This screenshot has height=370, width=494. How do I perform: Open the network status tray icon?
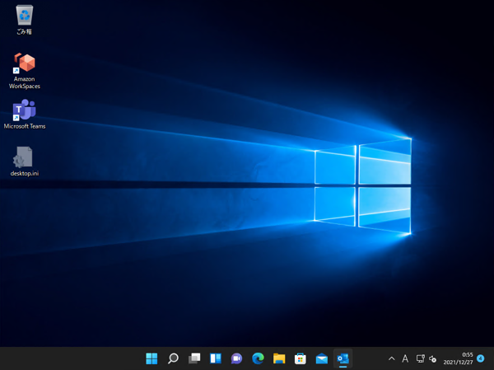[x=420, y=358]
